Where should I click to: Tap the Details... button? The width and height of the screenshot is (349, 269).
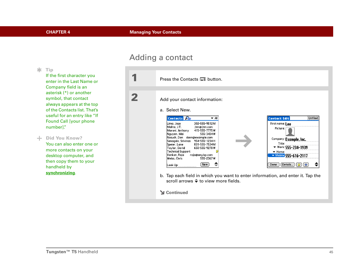pyautogui.click(x=288, y=165)
